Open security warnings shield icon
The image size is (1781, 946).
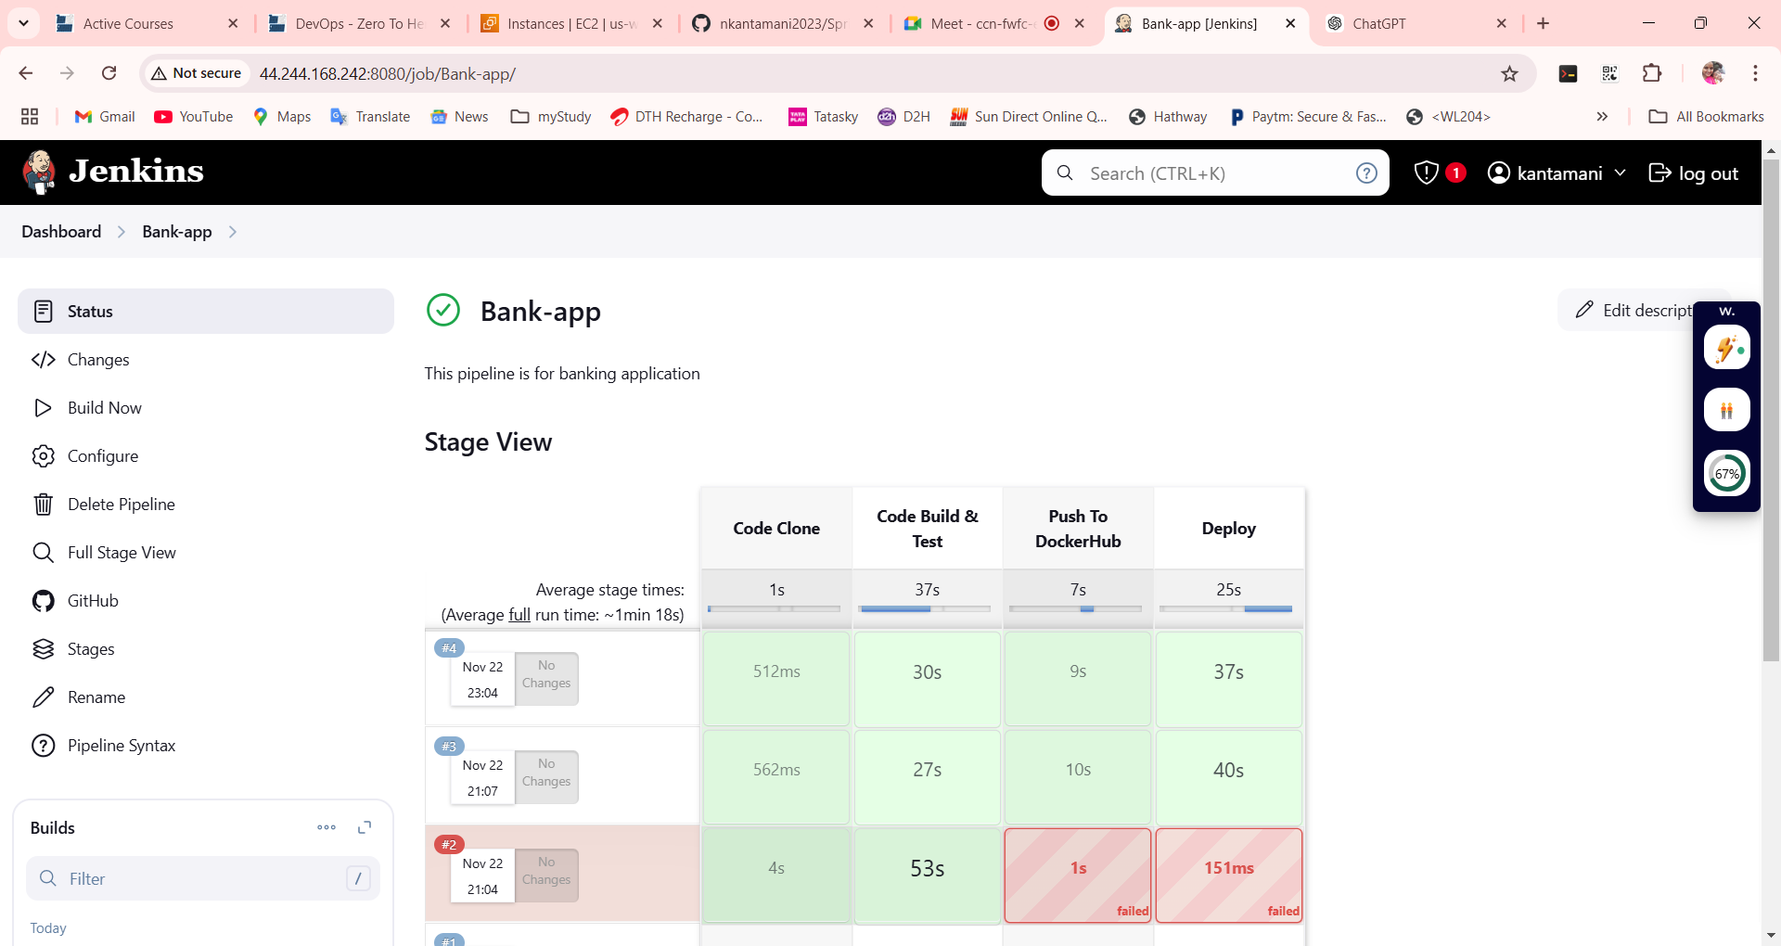tap(1427, 173)
